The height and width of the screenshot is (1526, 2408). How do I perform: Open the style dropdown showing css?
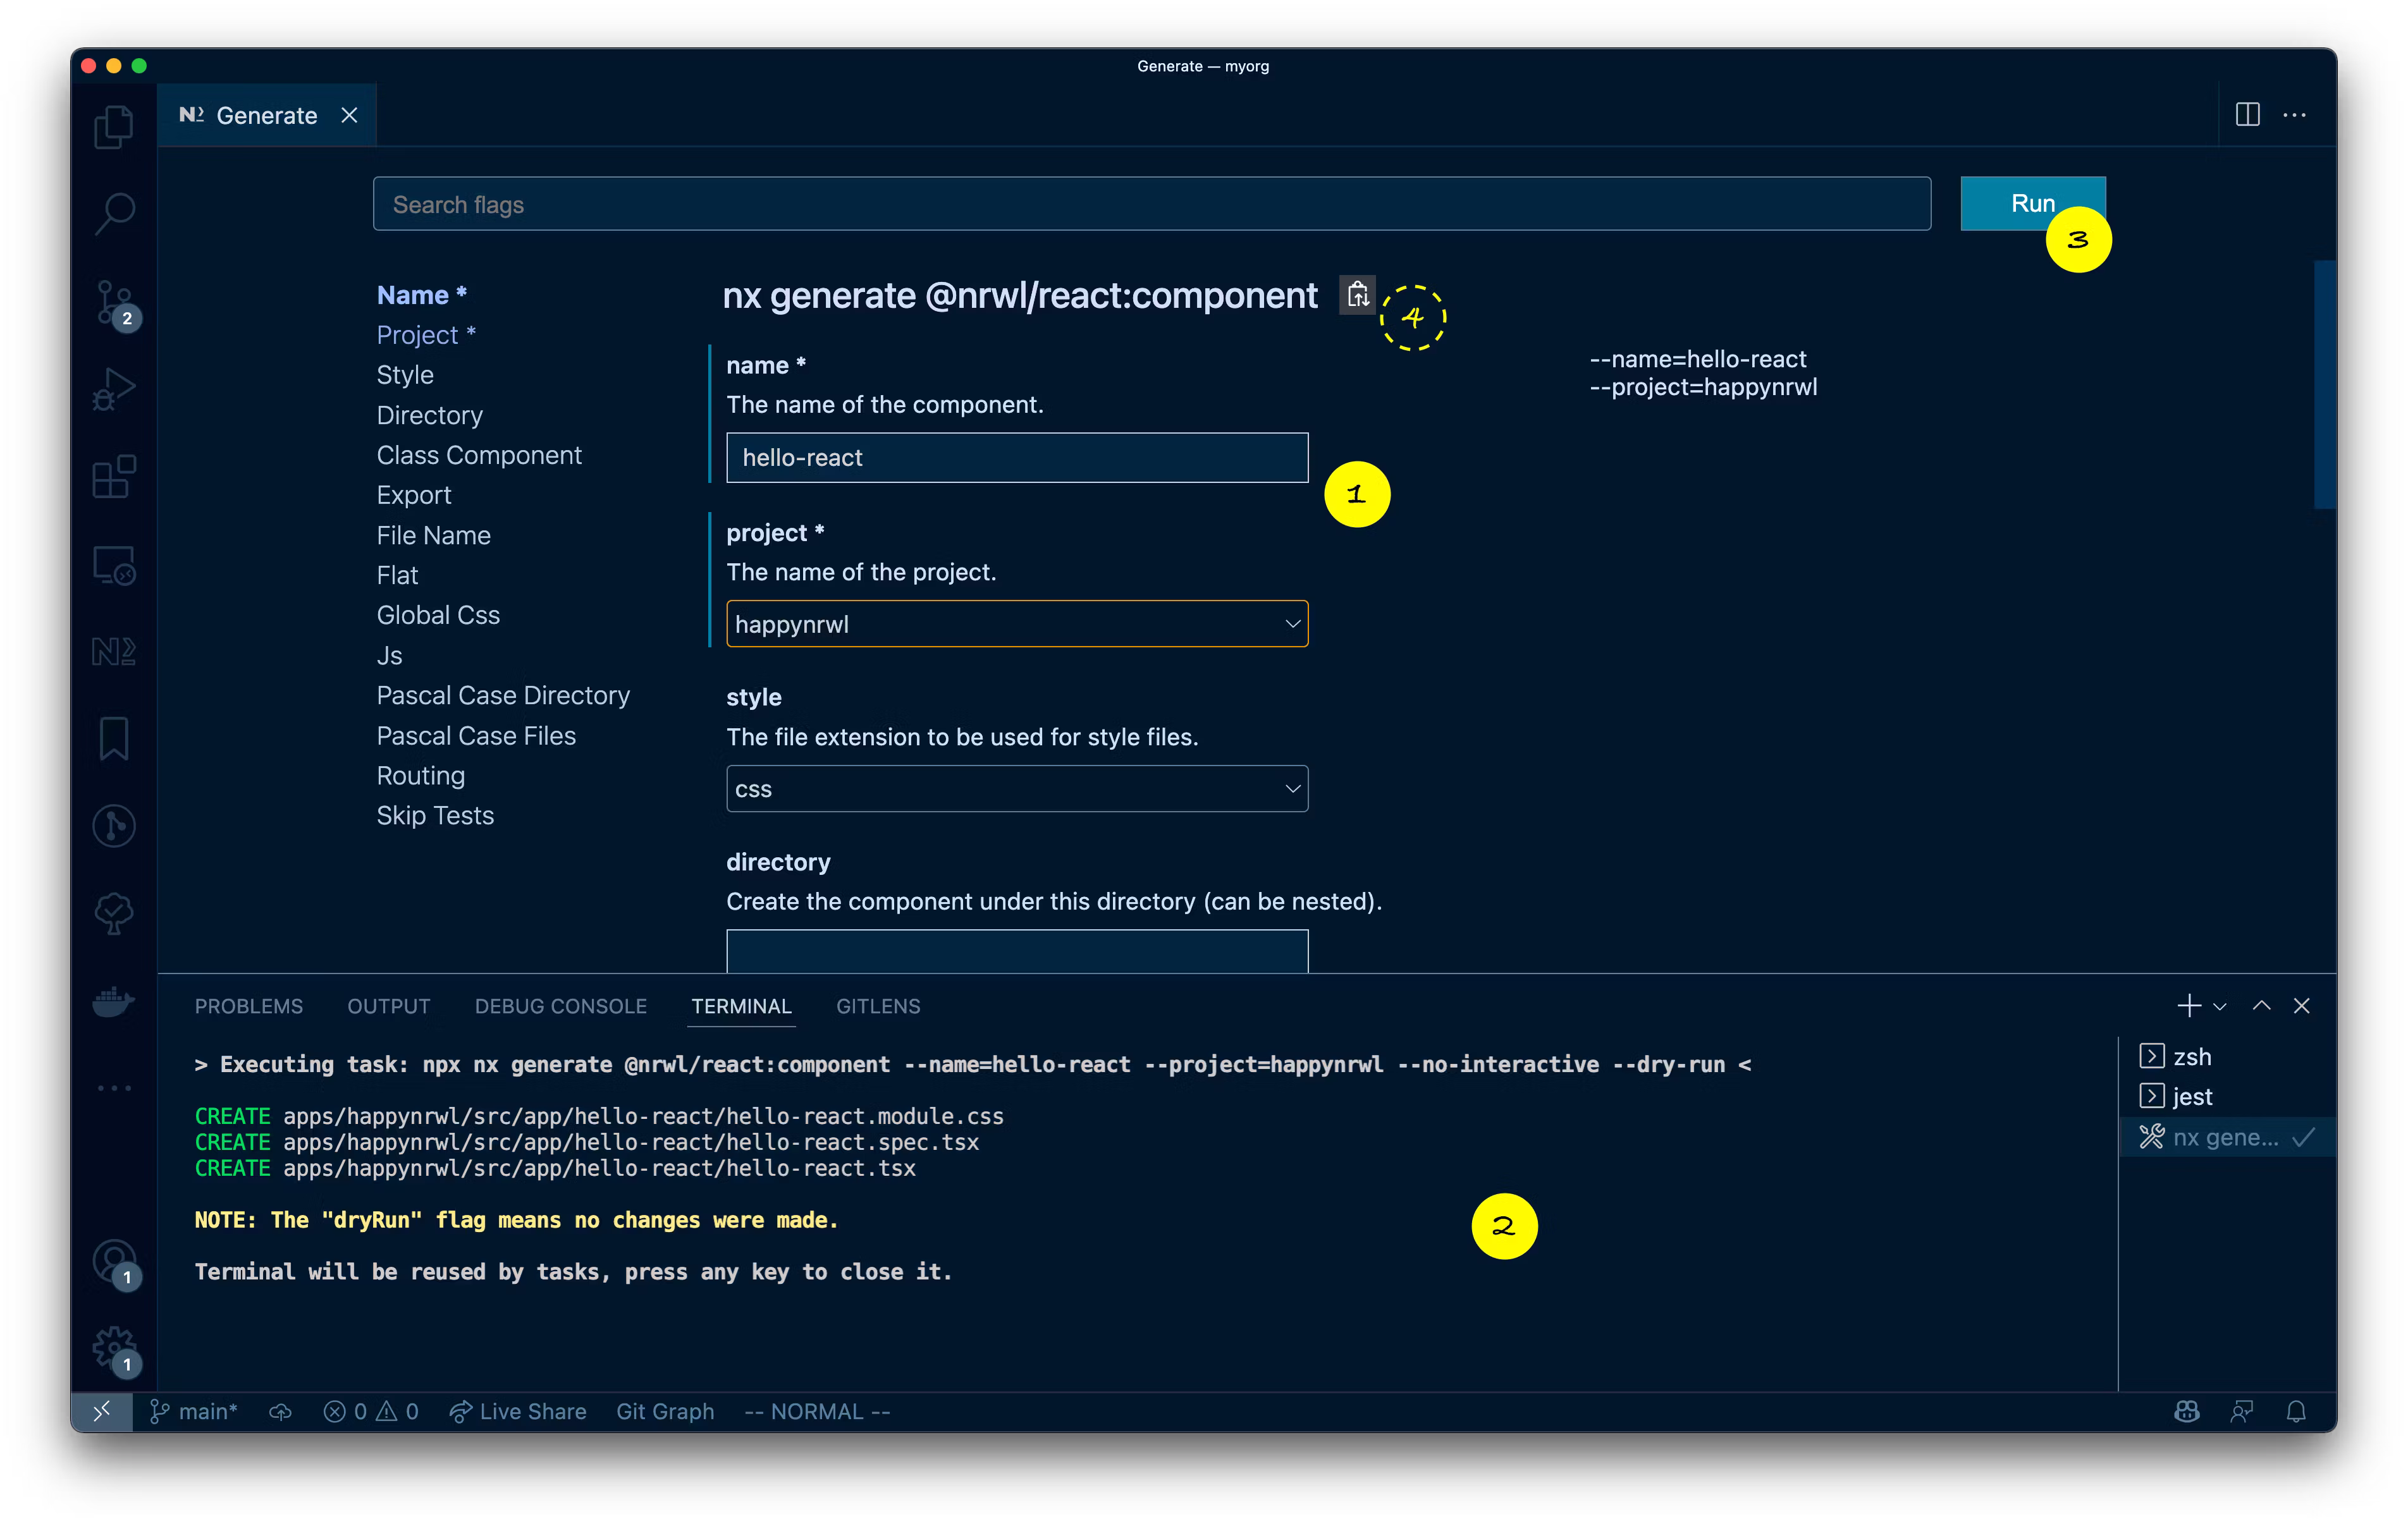pos(1016,789)
